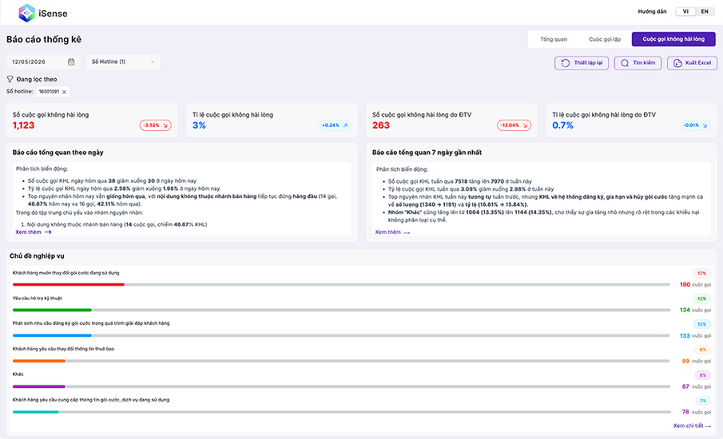Click the -3.52% trend badge
This screenshot has height=439, width=723.
[x=156, y=125]
